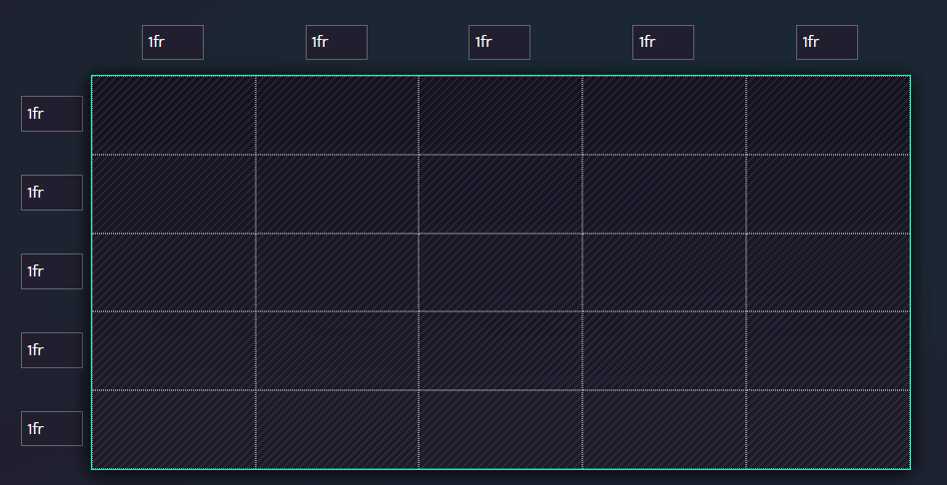Select grid cell in row three, column one

[174, 272]
